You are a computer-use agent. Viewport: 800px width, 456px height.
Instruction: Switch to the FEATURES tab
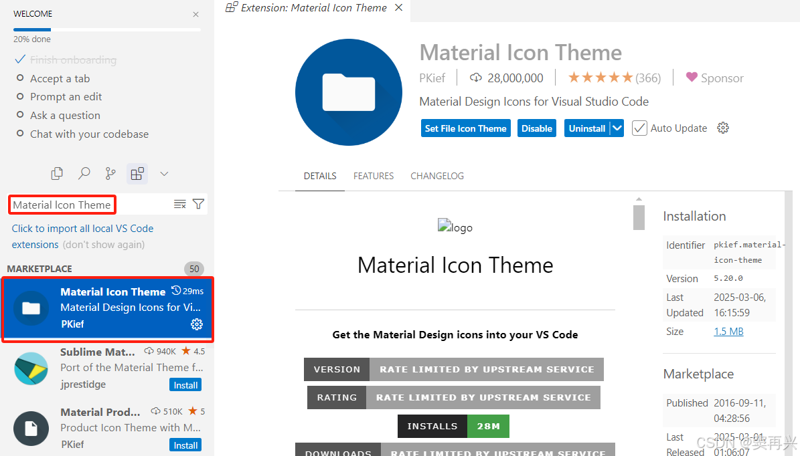tap(374, 176)
